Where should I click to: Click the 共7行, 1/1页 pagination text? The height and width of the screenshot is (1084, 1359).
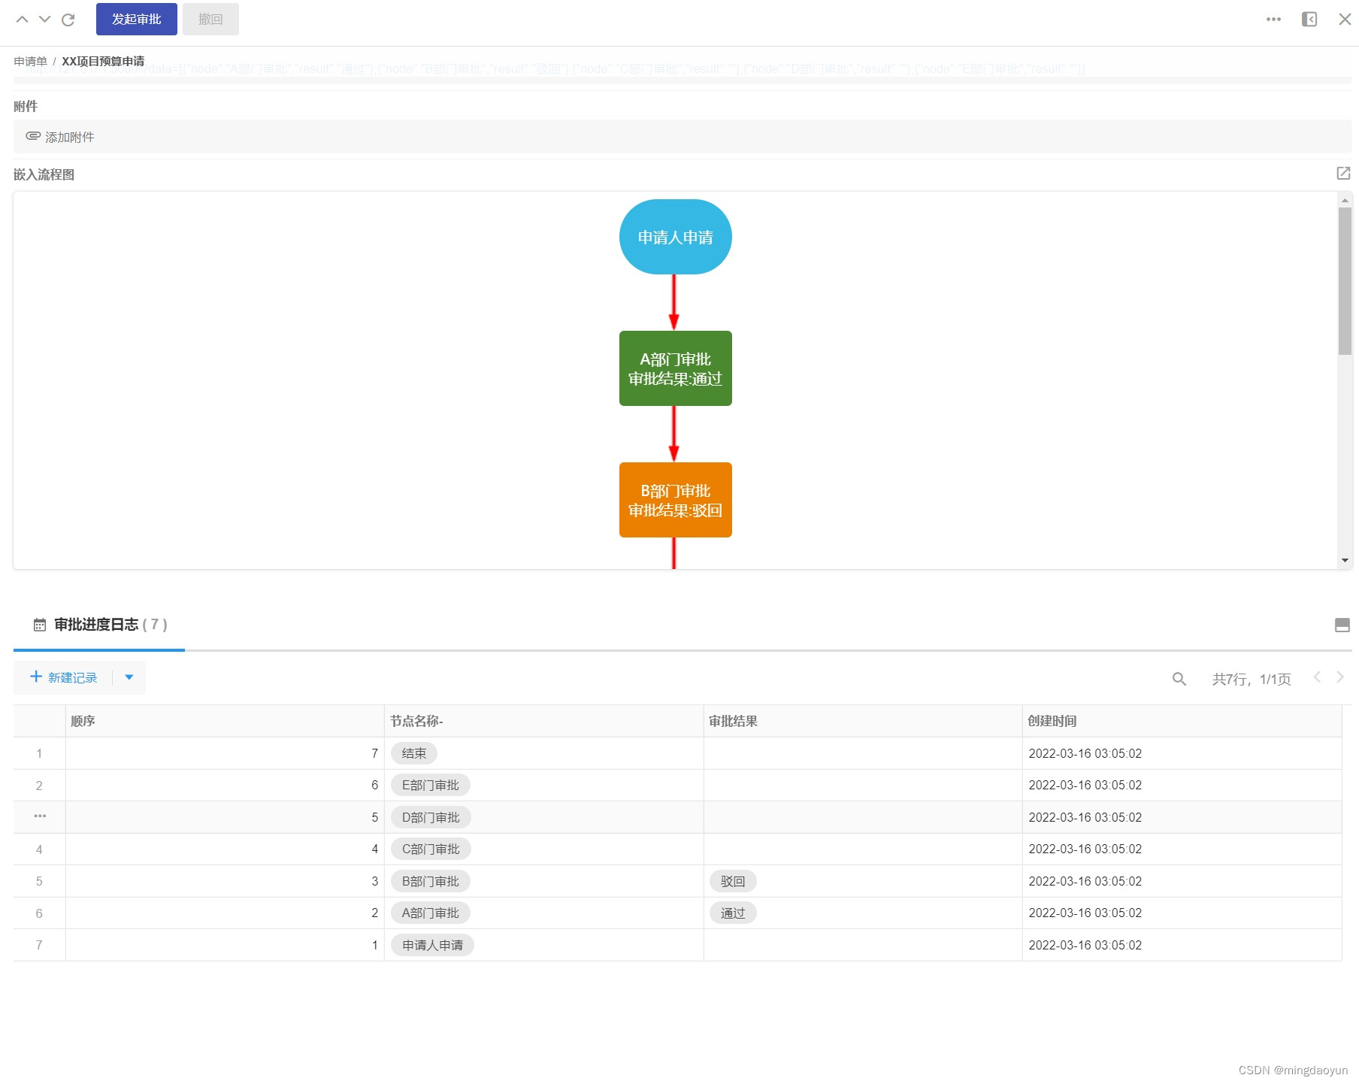coord(1252,679)
